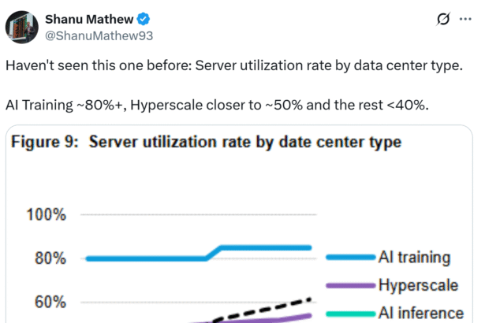Select the "AI training" legend label
This screenshot has width=485, height=323.
point(414,257)
